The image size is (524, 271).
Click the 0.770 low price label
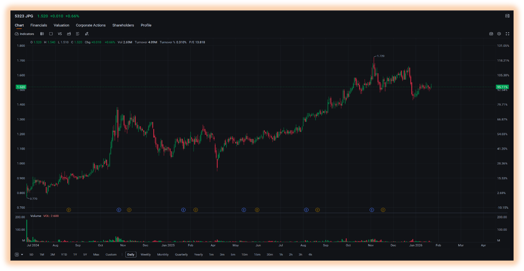[34, 199]
